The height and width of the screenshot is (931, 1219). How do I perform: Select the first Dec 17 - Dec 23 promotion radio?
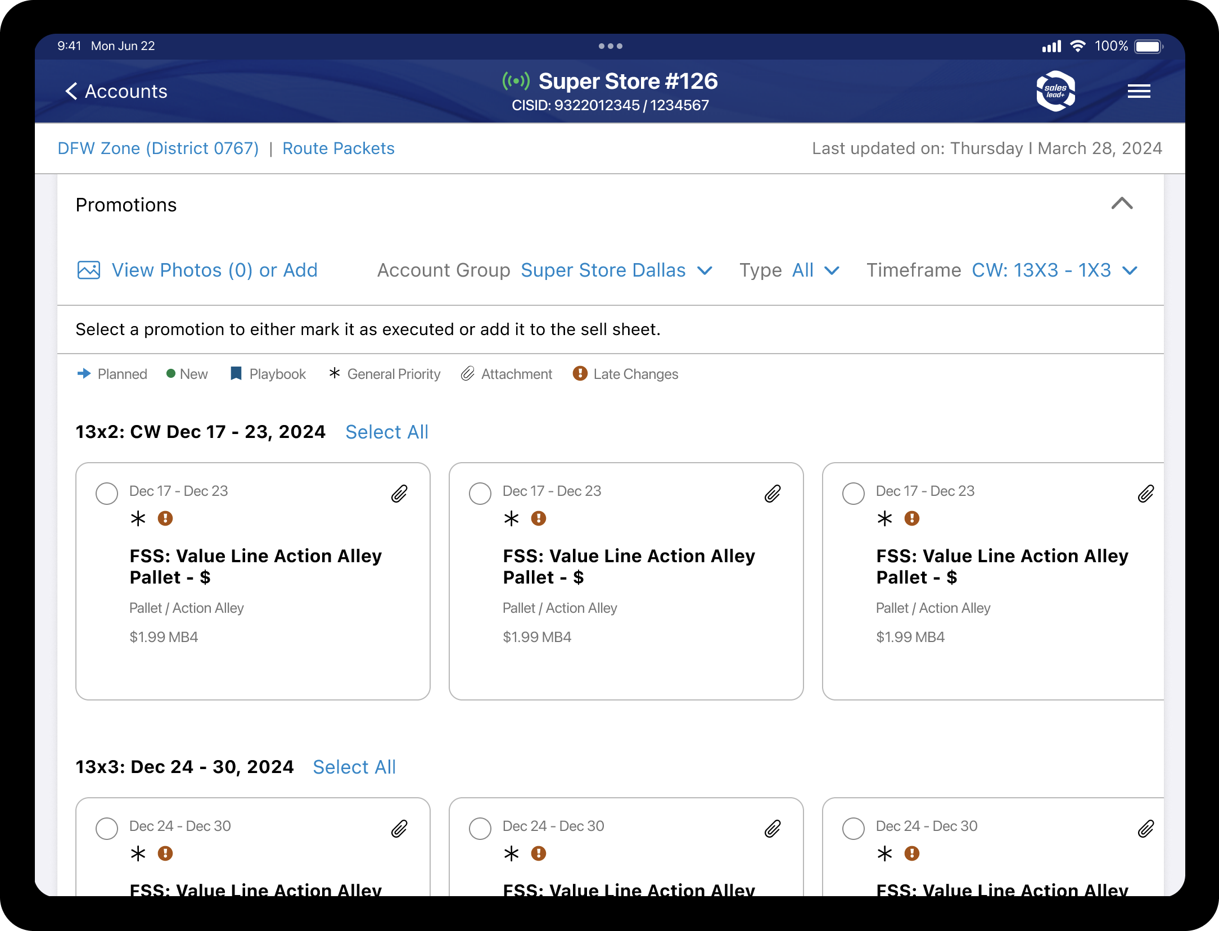[x=107, y=494]
